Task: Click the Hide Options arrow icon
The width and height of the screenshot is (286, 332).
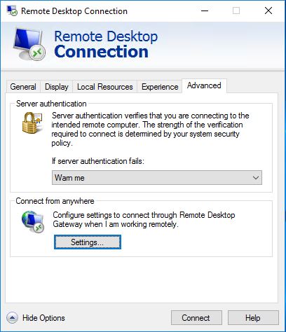Action: 12,318
